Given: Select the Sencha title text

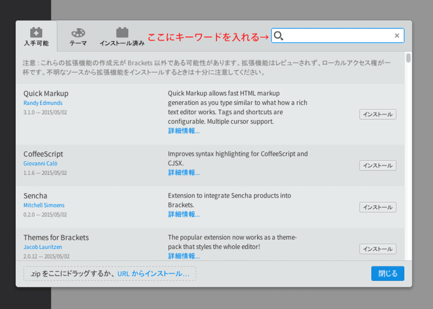Looking at the screenshot, I should click(35, 196).
